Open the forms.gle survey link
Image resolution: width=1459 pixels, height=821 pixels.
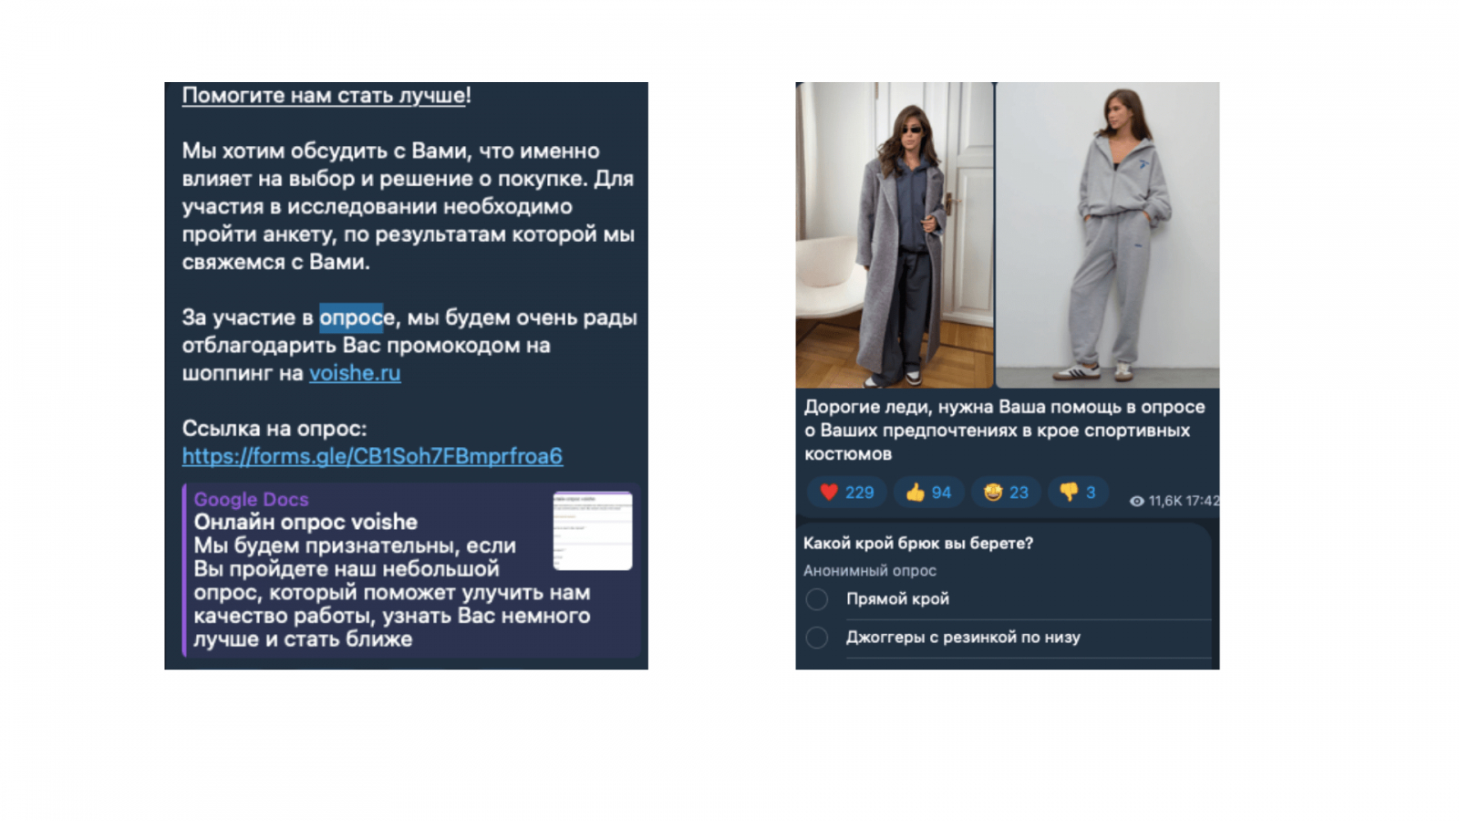pyautogui.click(x=372, y=456)
